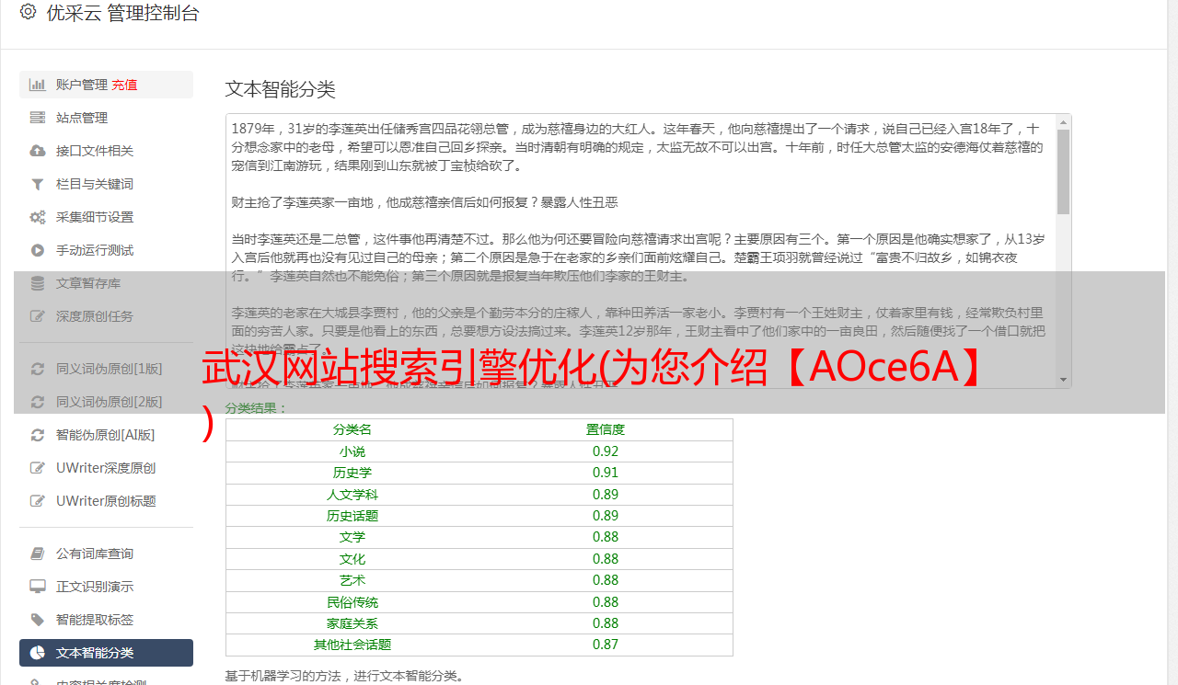The height and width of the screenshot is (685, 1178).
Task: Click the refresh icon for 智能伪原创[AI版]
Action: pyautogui.click(x=37, y=435)
